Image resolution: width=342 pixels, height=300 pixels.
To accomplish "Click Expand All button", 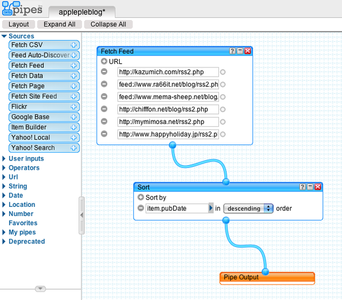I will pyautogui.click(x=59, y=24).
